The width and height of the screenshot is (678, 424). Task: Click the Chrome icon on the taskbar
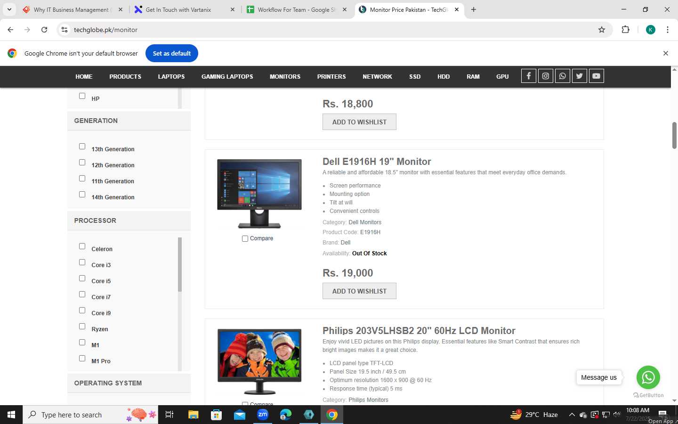[332, 415]
